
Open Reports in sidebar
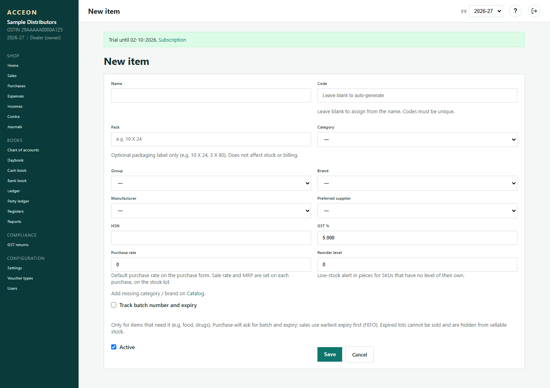[x=15, y=222]
